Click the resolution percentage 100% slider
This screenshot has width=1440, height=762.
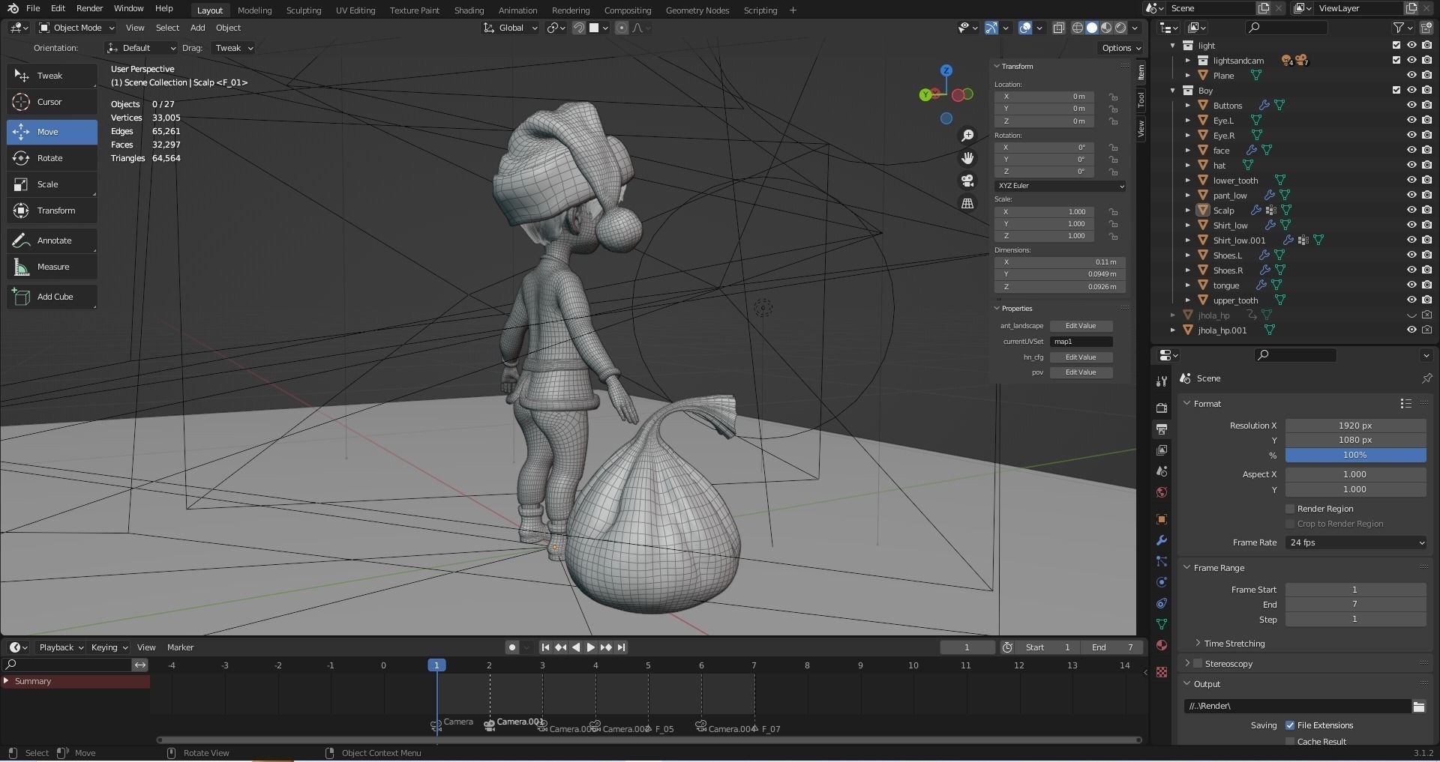(1355, 455)
